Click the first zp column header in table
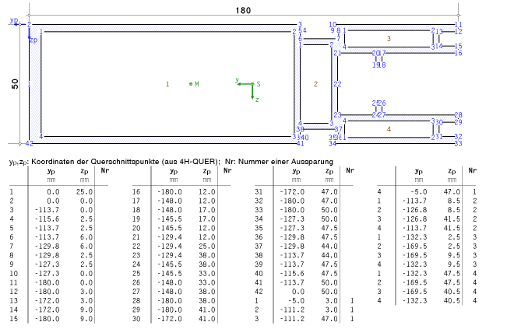Screen dimensions: 514x329 [x=85, y=171]
